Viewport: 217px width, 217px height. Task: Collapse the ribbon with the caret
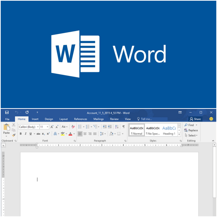point(213,141)
